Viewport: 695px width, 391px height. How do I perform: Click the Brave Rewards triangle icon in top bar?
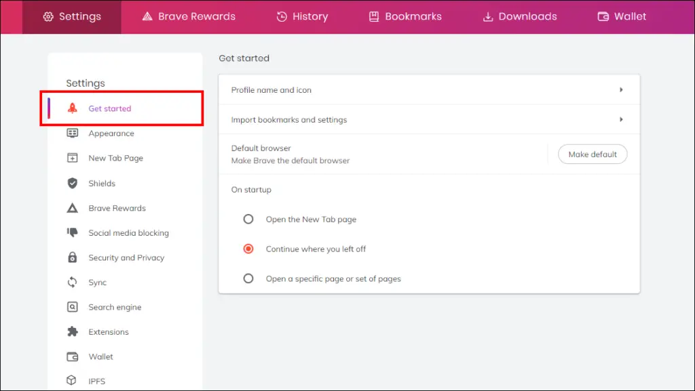(147, 17)
